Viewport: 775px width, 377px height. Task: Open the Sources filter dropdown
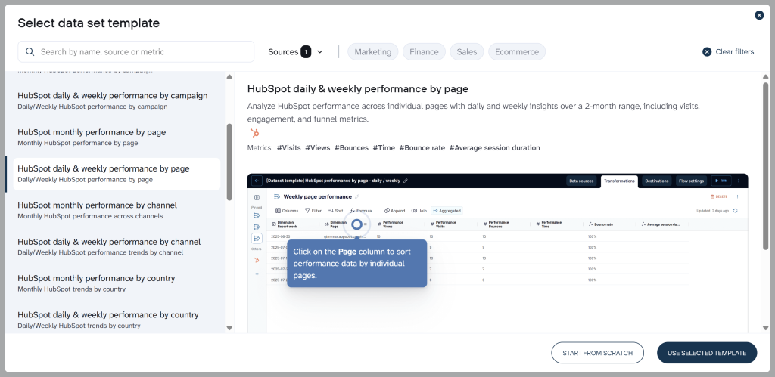click(296, 52)
